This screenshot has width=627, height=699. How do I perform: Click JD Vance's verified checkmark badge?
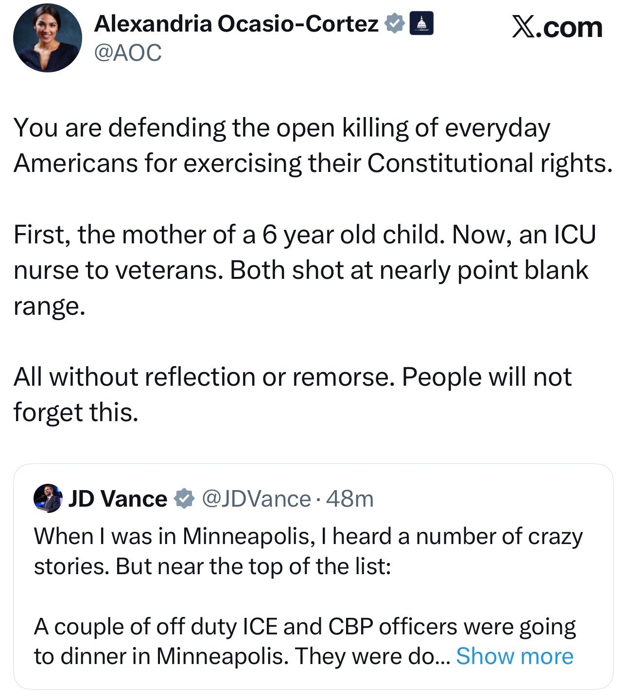[184, 498]
